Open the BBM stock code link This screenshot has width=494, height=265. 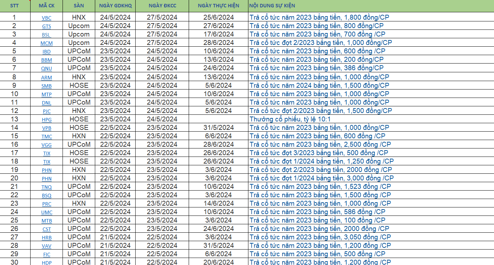click(x=46, y=60)
